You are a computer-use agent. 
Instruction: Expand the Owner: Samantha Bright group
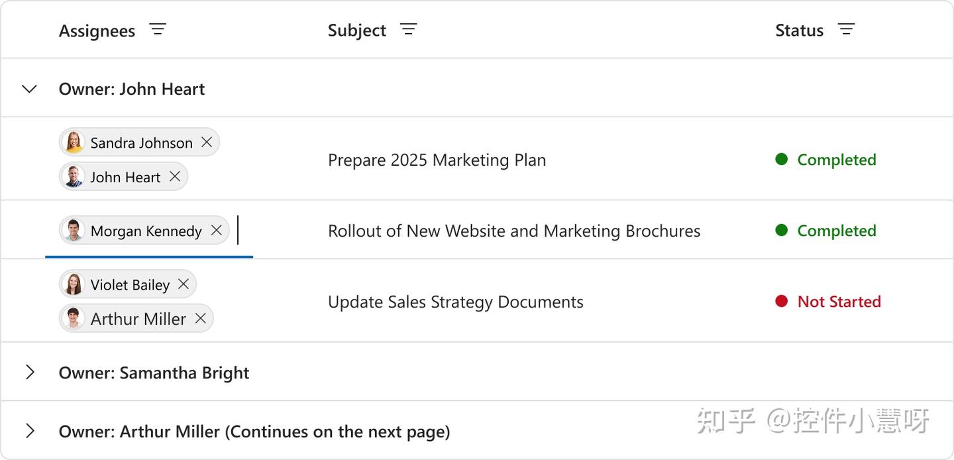click(x=29, y=373)
